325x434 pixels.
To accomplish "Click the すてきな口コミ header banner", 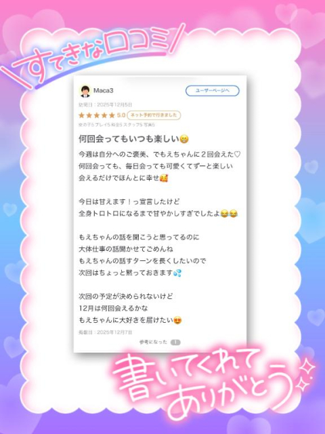I will (x=93, y=56).
